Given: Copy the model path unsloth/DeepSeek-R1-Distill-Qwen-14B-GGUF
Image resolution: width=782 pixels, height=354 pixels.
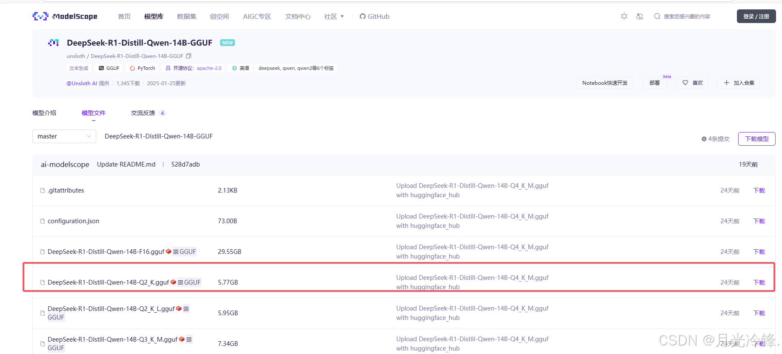Looking at the screenshot, I should pyautogui.click(x=189, y=56).
